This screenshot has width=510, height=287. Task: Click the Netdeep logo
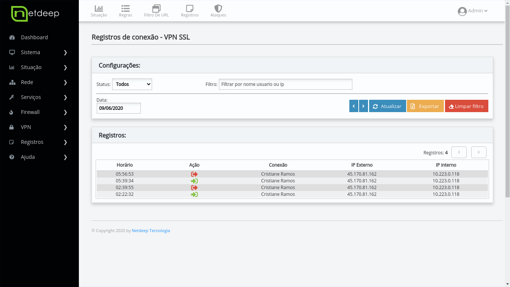tap(35, 14)
